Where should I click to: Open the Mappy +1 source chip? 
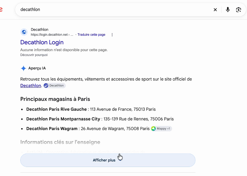point(161,129)
